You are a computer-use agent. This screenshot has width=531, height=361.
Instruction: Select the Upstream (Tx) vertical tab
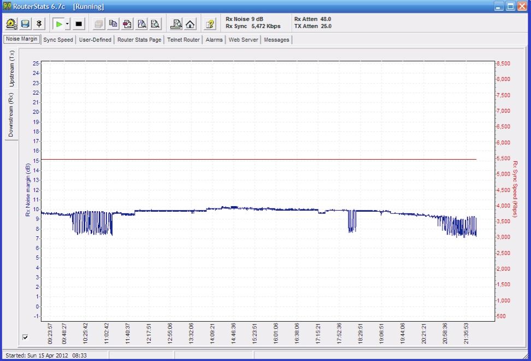(x=11, y=68)
